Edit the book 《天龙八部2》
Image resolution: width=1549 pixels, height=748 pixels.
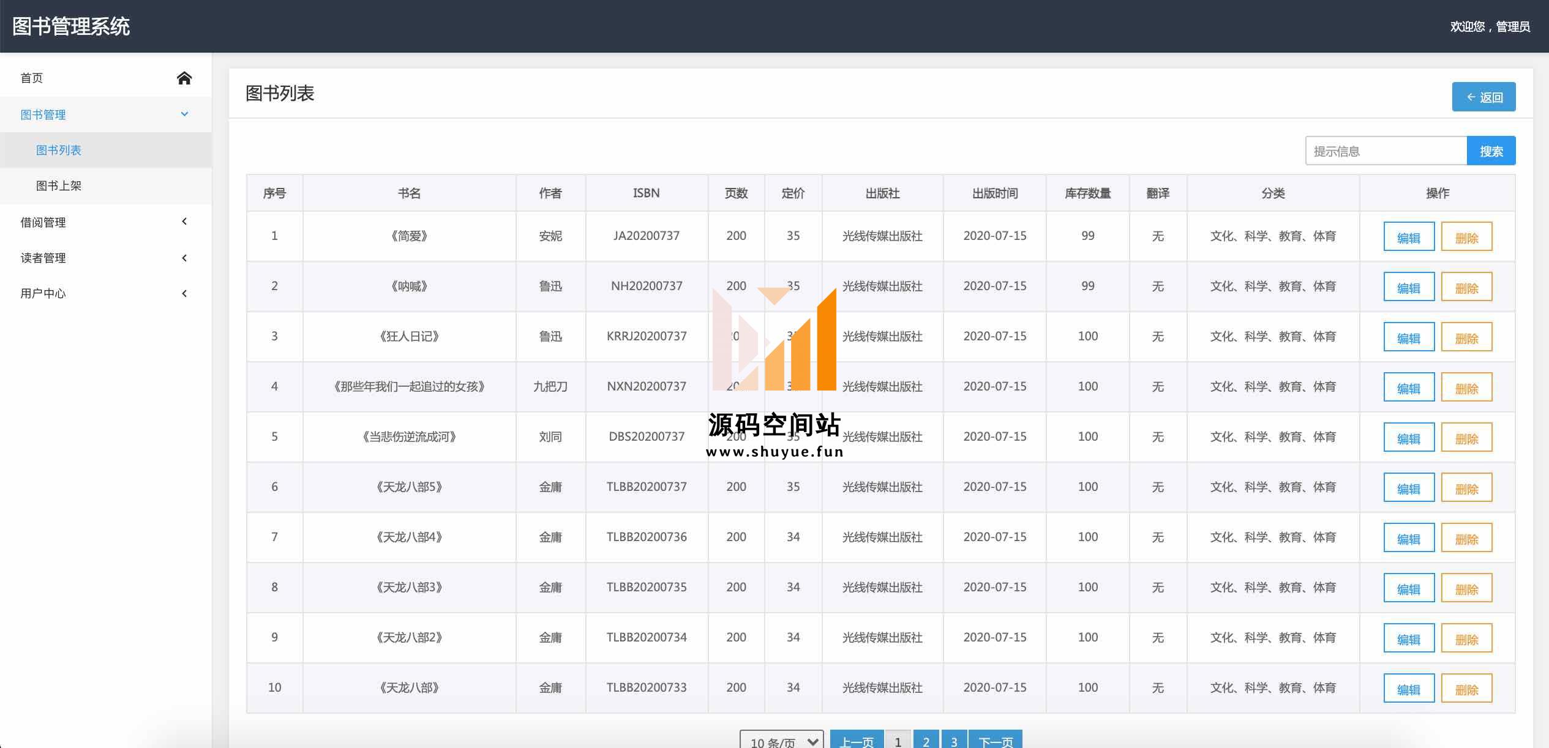coord(1409,638)
